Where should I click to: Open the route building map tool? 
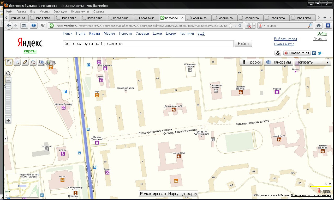[x=33, y=62]
